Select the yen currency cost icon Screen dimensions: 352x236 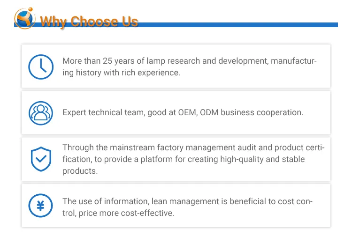pyautogui.click(x=41, y=206)
